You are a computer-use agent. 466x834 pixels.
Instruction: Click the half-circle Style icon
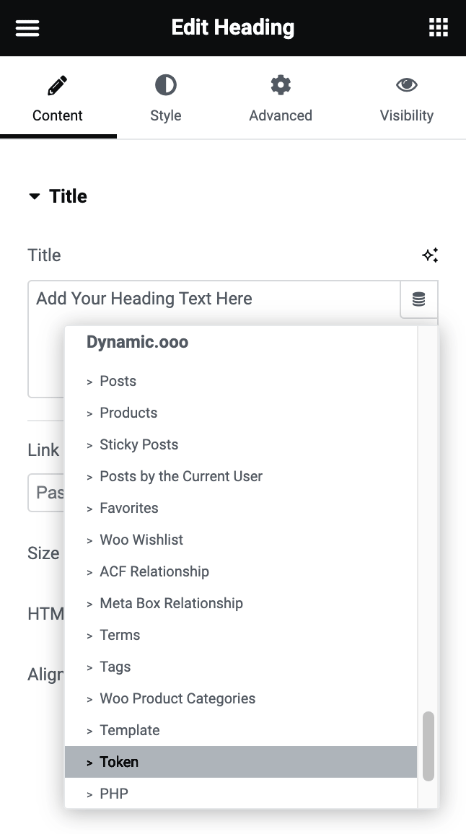(165, 86)
